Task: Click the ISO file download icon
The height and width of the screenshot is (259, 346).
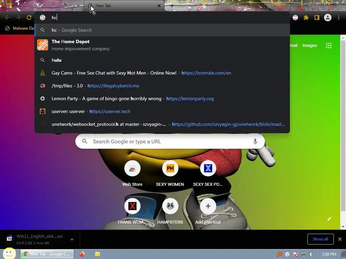Action: tap(9, 238)
